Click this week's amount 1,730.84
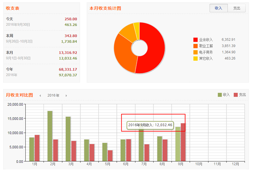253x173 pixels. tap(69, 42)
